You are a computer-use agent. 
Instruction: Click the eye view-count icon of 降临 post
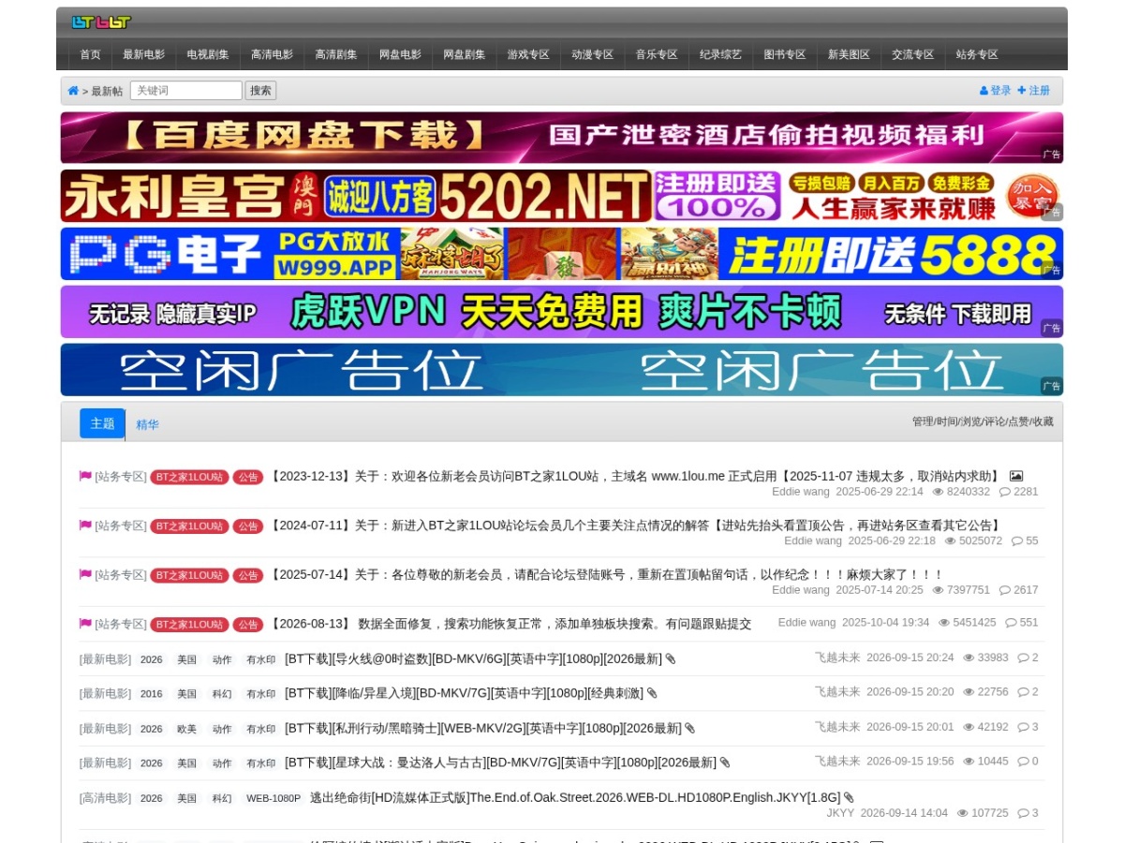[x=969, y=692]
